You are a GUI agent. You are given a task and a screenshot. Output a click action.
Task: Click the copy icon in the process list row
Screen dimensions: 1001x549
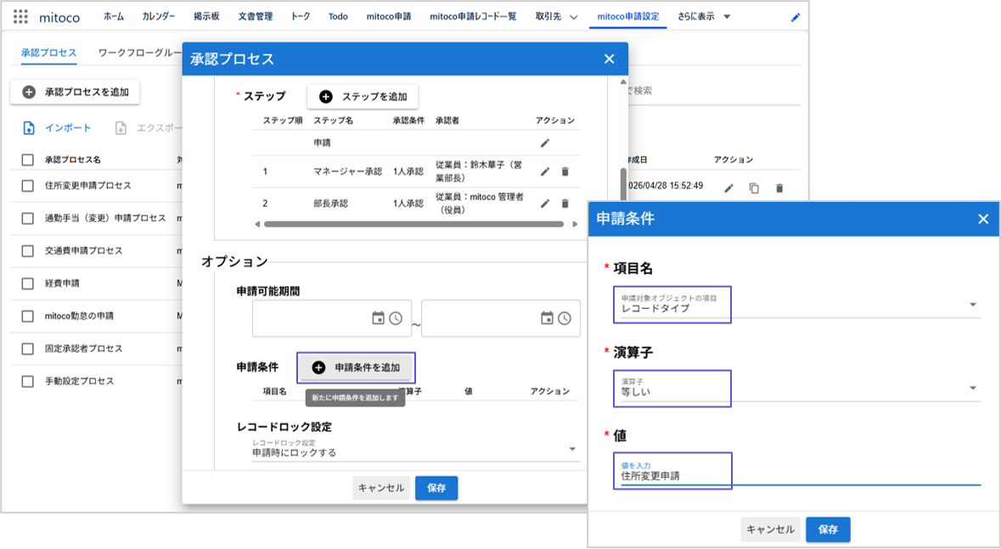pyautogui.click(x=754, y=188)
